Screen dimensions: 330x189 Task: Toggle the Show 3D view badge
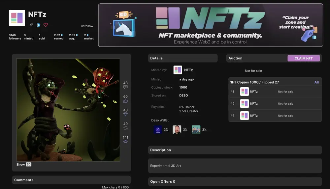28,164
